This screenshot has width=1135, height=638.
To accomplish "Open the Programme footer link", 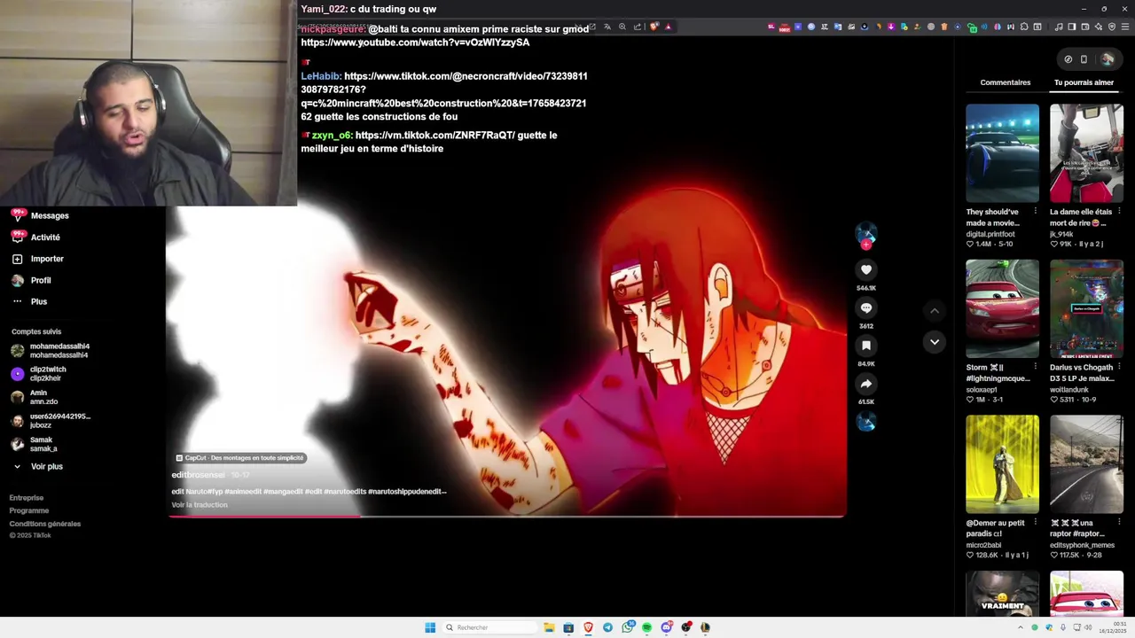I will (x=29, y=510).
